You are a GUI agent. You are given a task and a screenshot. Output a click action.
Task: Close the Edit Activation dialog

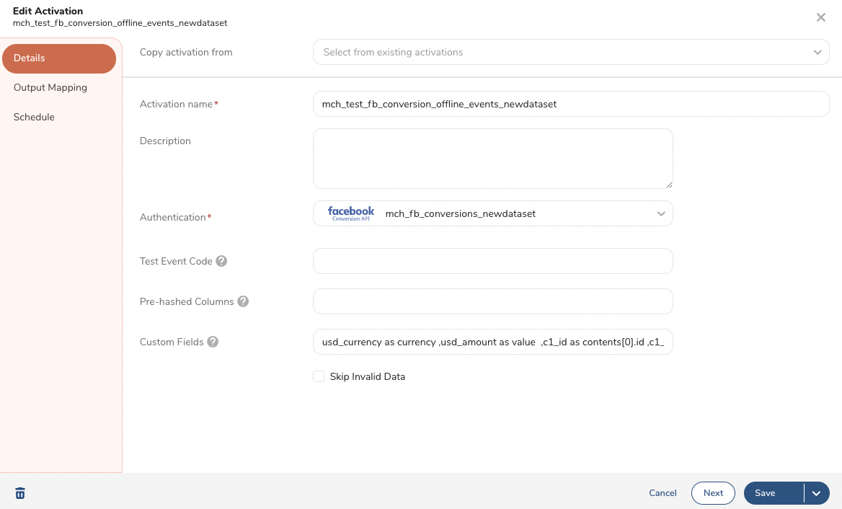pyautogui.click(x=820, y=17)
